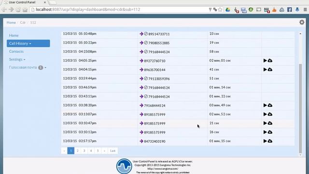The height and width of the screenshot is (174, 309).
Task: Go to page 4 of call history
Action: 91,151
